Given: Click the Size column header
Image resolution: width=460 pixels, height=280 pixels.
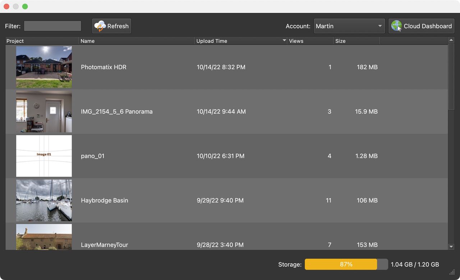Looking at the screenshot, I should (356, 41).
